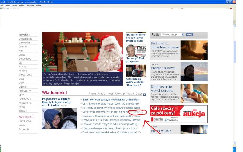Open the Historia menu

(x=14, y=5)
